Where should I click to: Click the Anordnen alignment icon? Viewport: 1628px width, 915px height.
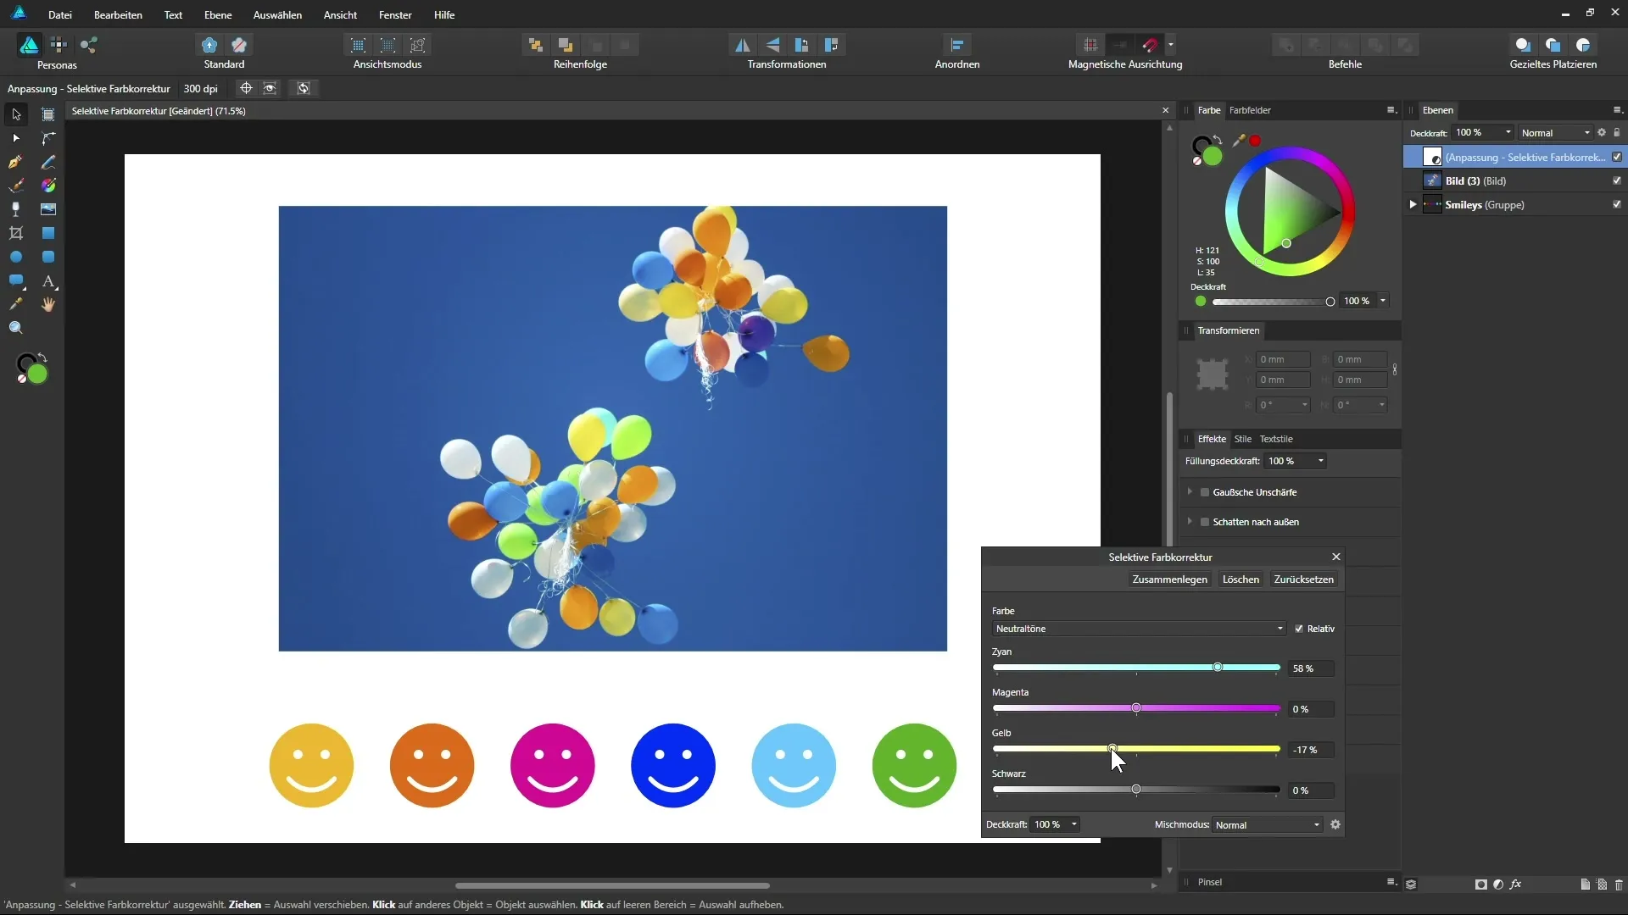click(957, 45)
